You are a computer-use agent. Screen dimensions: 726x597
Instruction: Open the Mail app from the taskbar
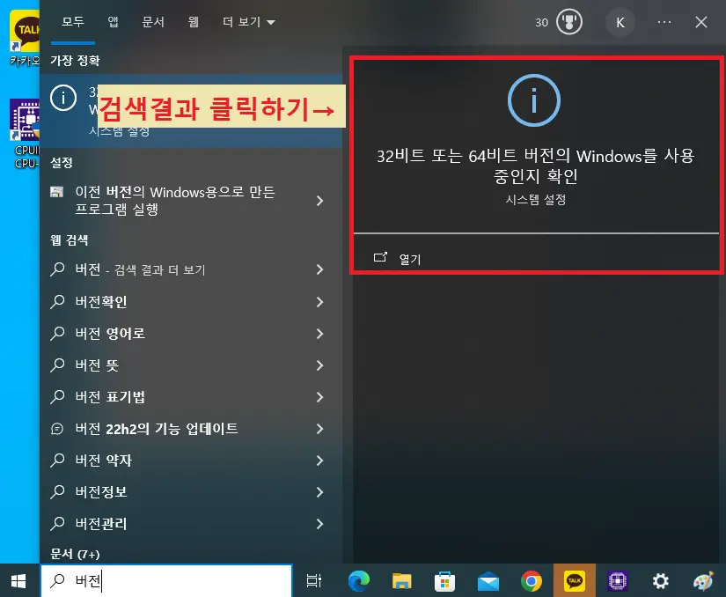[488, 581]
